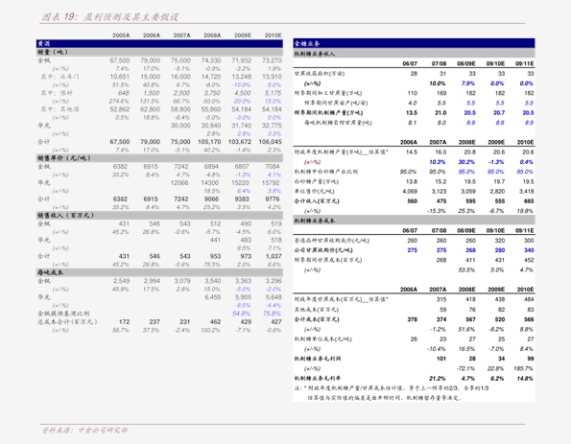The width and height of the screenshot is (571, 444).
Task: Select the blue percentage 75.8%
Action: click(272, 314)
